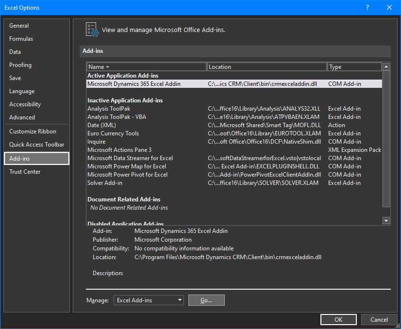Open the Language category

click(x=36, y=91)
